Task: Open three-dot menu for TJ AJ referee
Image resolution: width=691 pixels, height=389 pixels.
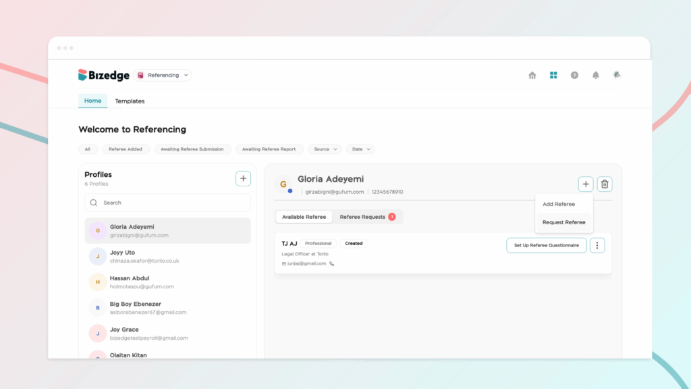Action: pos(597,245)
